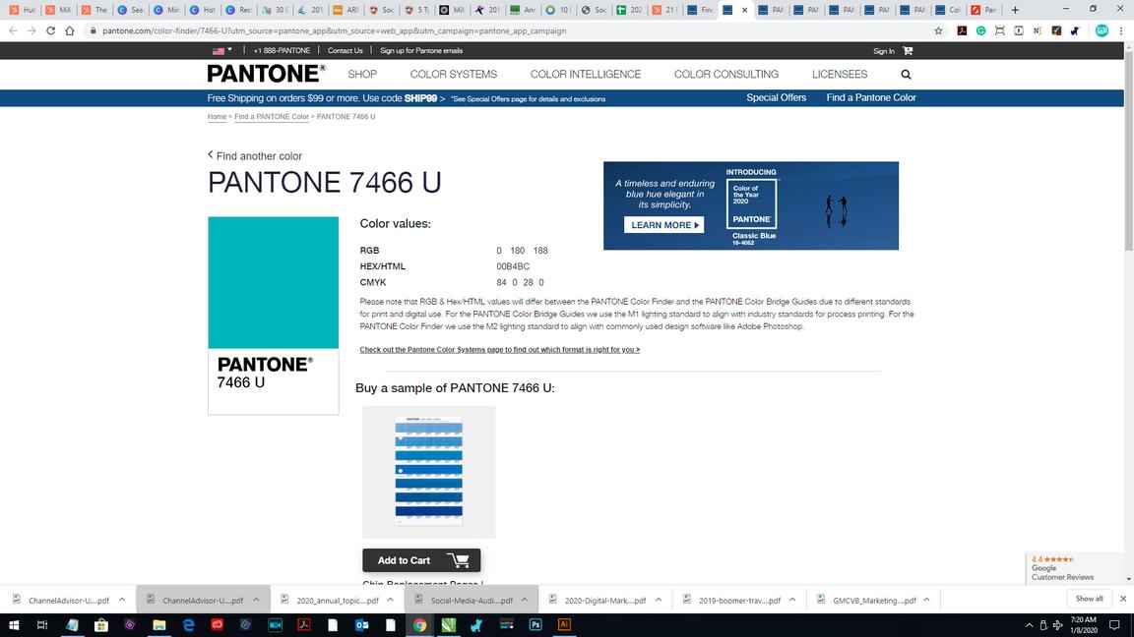Open Outlook from the taskbar
Viewport: 1134px width, 637px height.
click(361, 625)
